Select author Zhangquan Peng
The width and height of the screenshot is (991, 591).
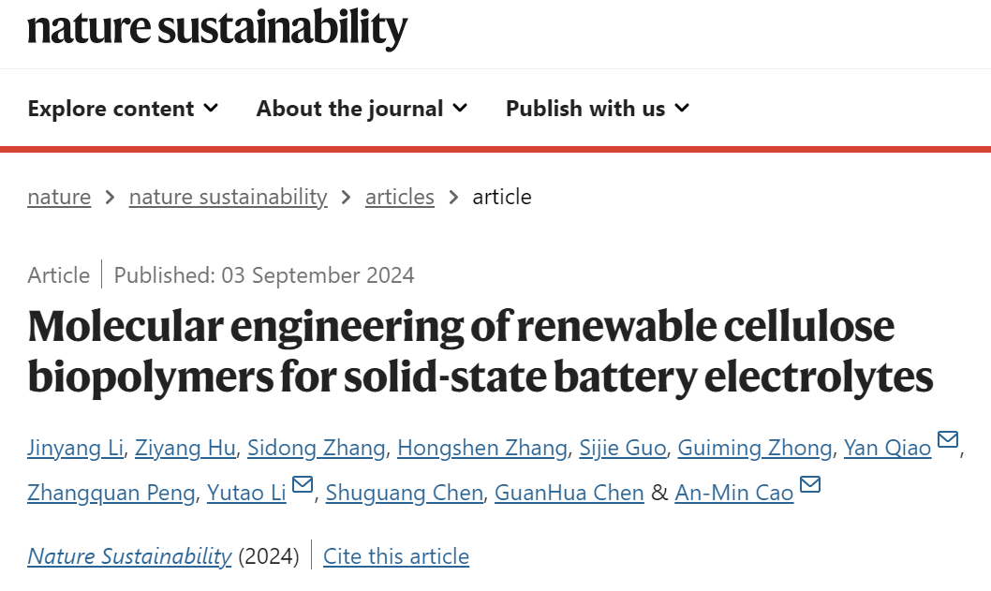coord(111,493)
